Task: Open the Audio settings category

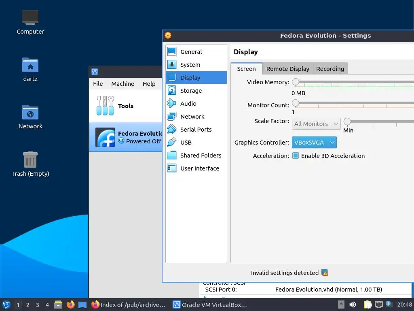Action: point(196,103)
